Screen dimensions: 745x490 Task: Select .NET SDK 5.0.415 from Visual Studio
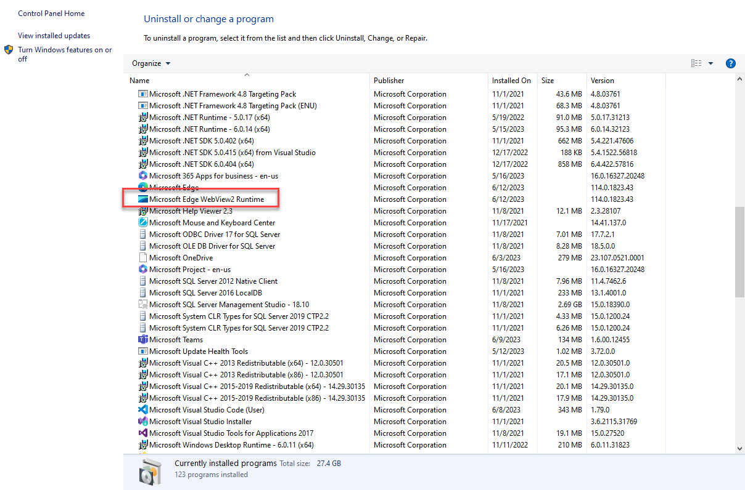click(395, 153)
